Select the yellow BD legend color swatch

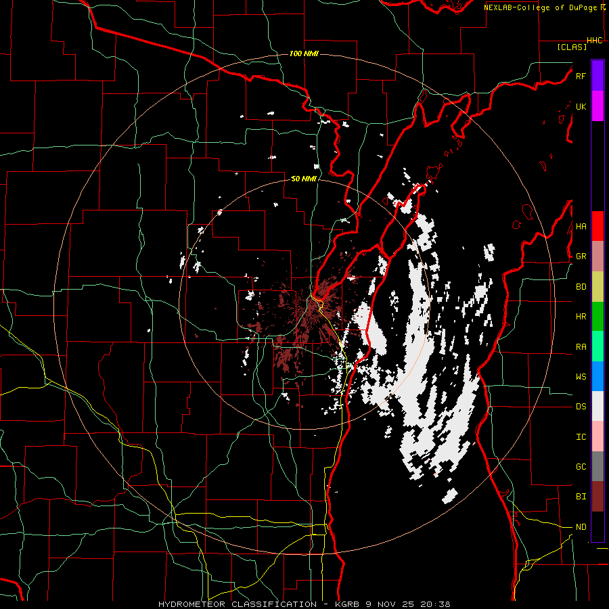coord(597,286)
